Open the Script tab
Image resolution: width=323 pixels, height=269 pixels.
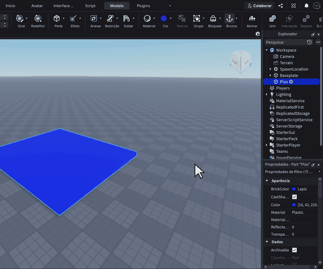(x=90, y=6)
